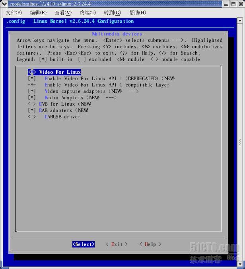Select 'DABUSB driver' entry text

click(62, 117)
